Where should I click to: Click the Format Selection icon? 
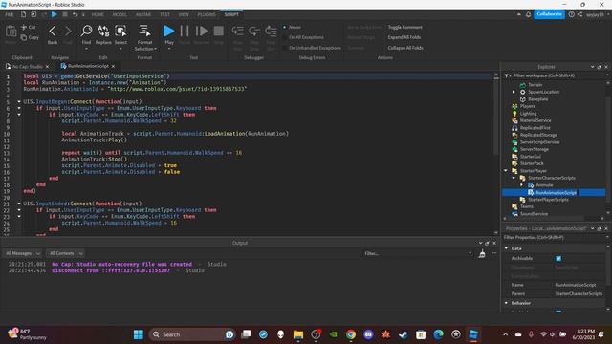pos(144,31)
